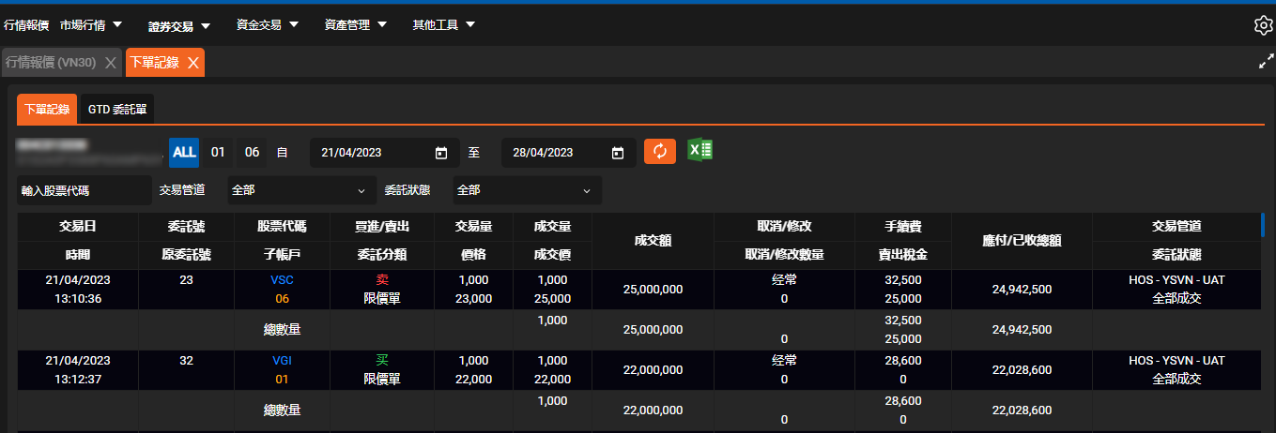Viewport: 1276px width, 433px height.
Task: Toggle the 06 sub-account filter
Action: 252,152
